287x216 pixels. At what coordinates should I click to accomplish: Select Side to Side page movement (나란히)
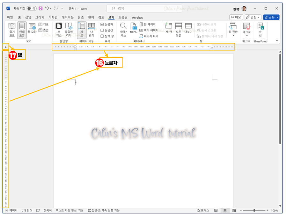tap(92, 30)
